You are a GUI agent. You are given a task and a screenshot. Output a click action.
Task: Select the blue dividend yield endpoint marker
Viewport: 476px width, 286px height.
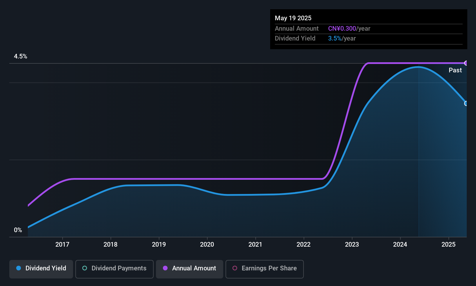tap(466, 103)
